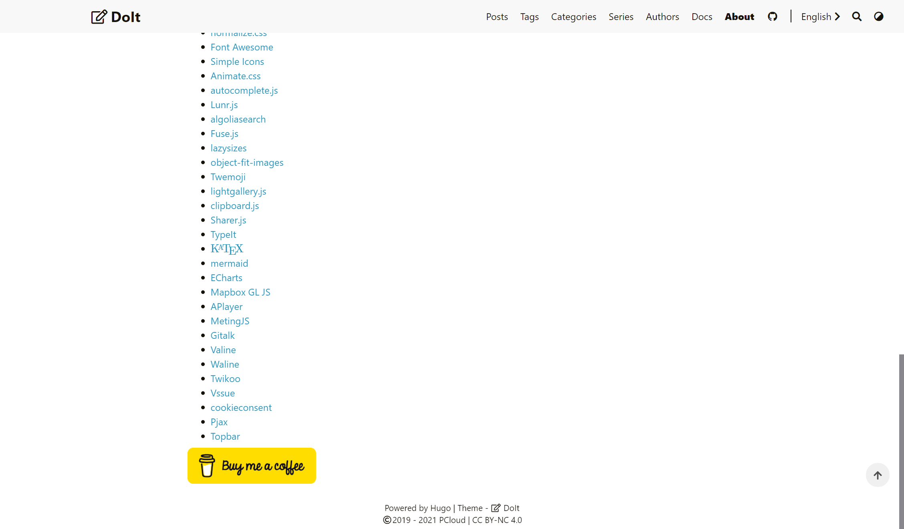
Task: Open the CC BY-NC 4.0 license link
Action: (496, 520)
